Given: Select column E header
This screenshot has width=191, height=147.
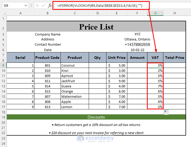Looking at the screenshot, I should pos(117,13).
